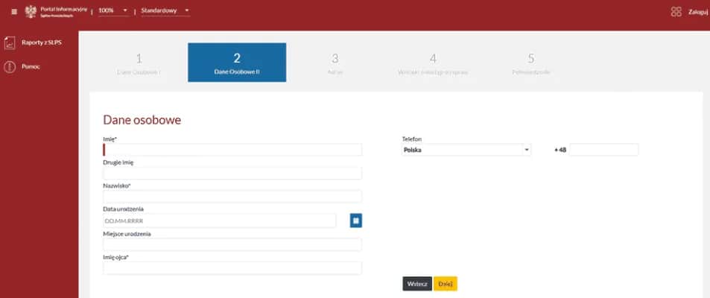The image size is (710, 298).
Task: Click Portal Informacyjny title link
Action: click(x=63, y=9)
